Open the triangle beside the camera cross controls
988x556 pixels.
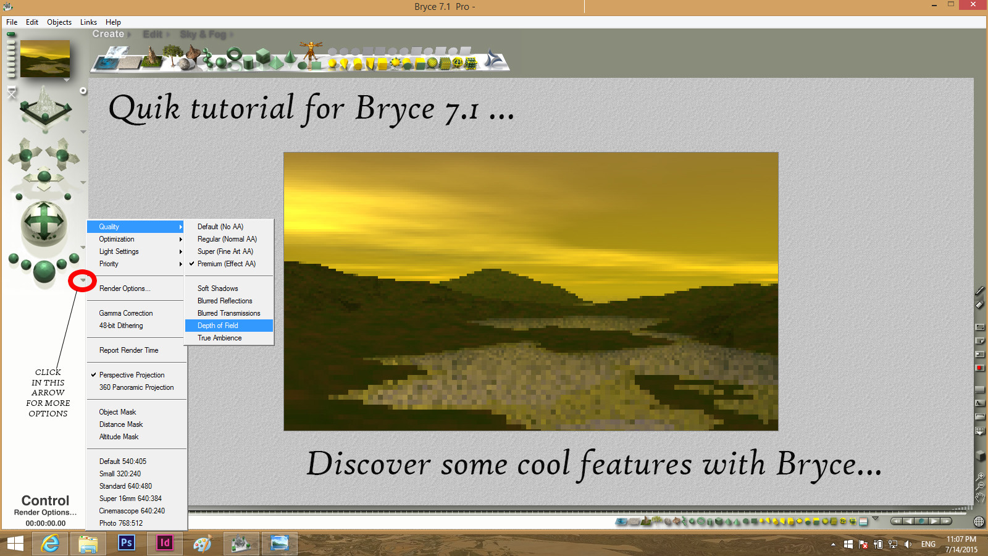[83, 182]
